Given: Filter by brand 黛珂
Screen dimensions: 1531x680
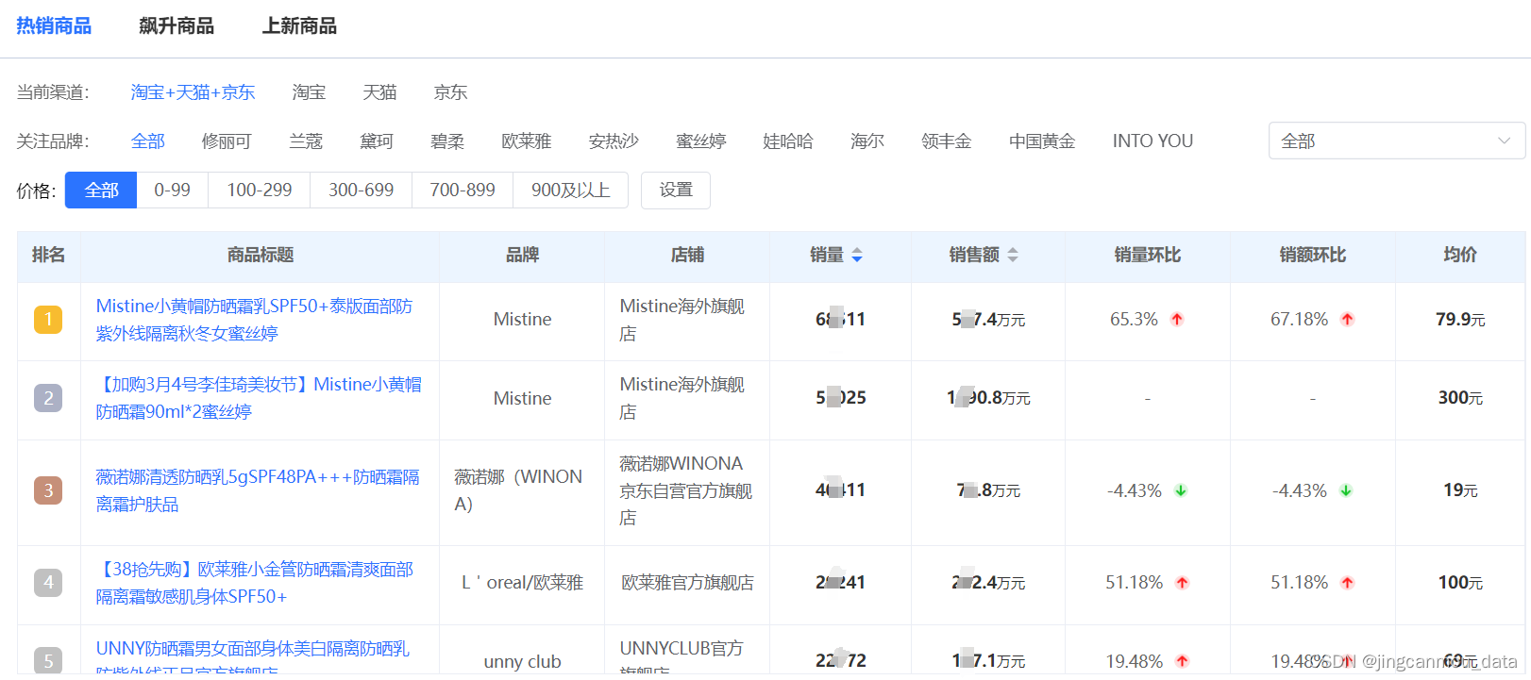Looking at the screenshot, I should coord(377,141).
